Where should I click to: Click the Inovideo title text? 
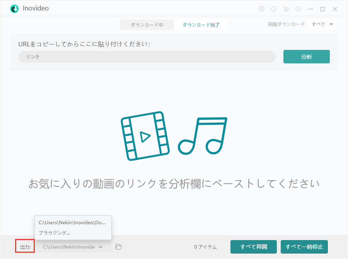tap(36, 8)
